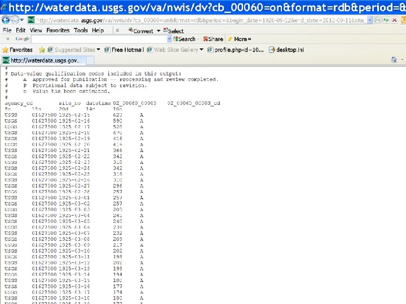Click the site_no column header text
Screen dimensions: 406x304
click(x=70, y=103)
